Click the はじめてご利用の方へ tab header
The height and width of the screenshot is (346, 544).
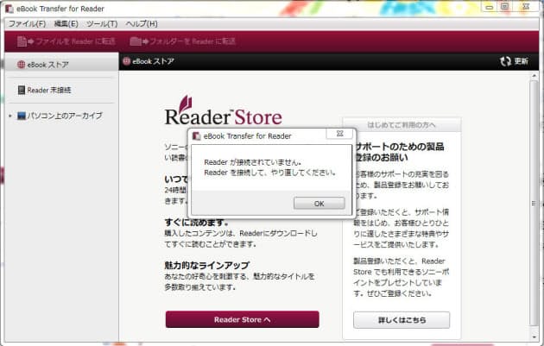pyautogui.click(x=402, y=125)
